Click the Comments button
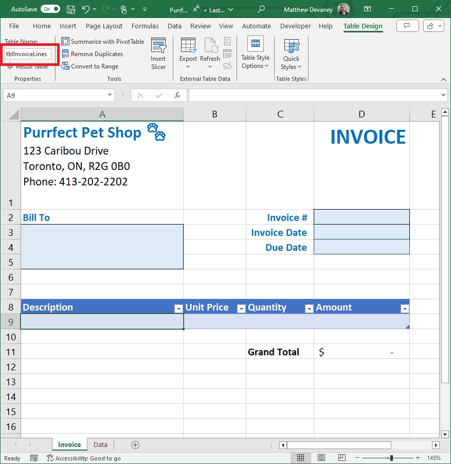The width and height of the screenshot is (451, 464). [407, 25]
